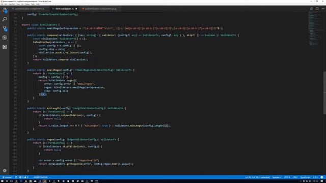Click the vertical scrollbar thumb in editor
The image size is (326, 183).
324,93
